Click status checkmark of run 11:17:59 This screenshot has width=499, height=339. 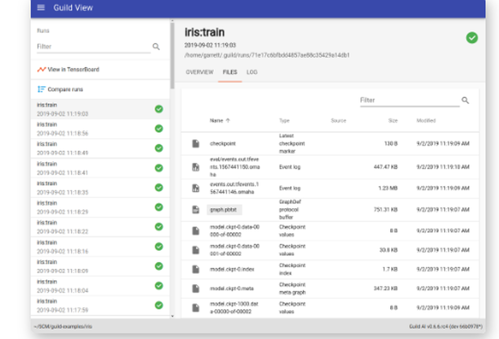pyautogui.click(x=159, y=305)
